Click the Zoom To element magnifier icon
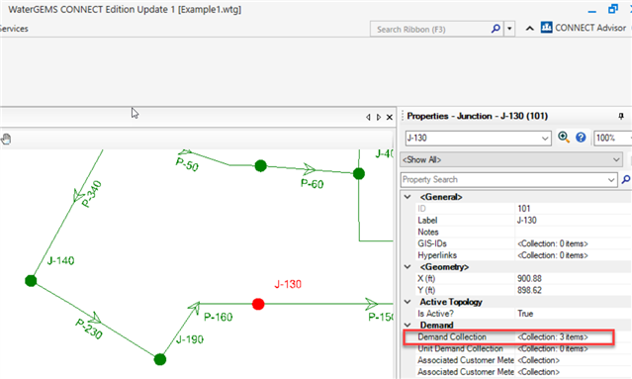 [564, 138]
